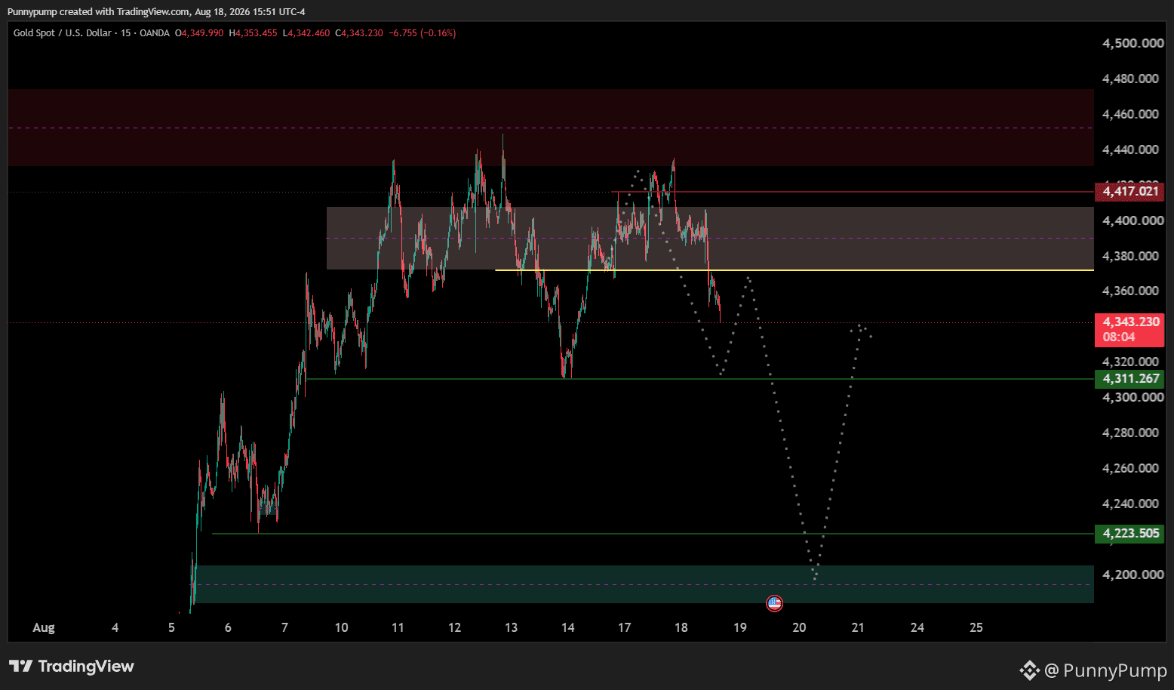
Task: Click the open value O4,349.990
Action: pos(199,33)
